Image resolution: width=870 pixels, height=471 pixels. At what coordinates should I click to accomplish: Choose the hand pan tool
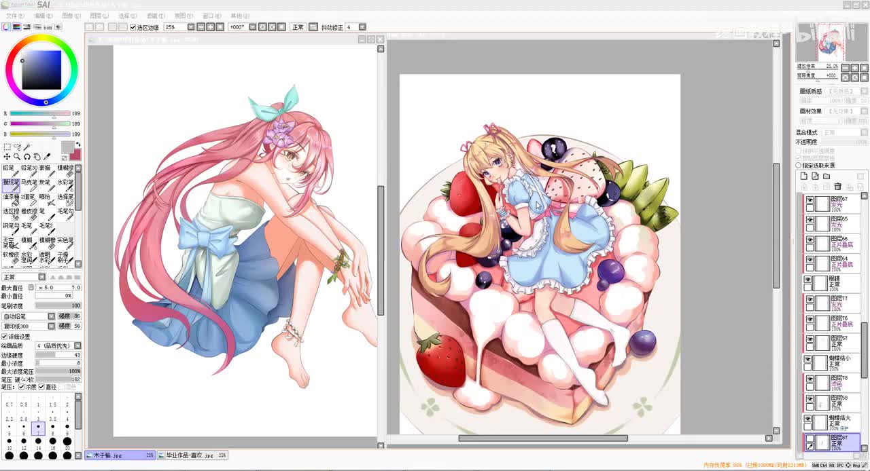pos(37,157)
